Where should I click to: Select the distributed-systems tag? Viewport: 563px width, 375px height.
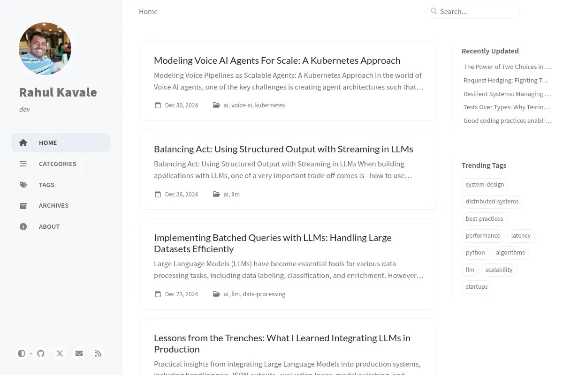tap(492, 201)
